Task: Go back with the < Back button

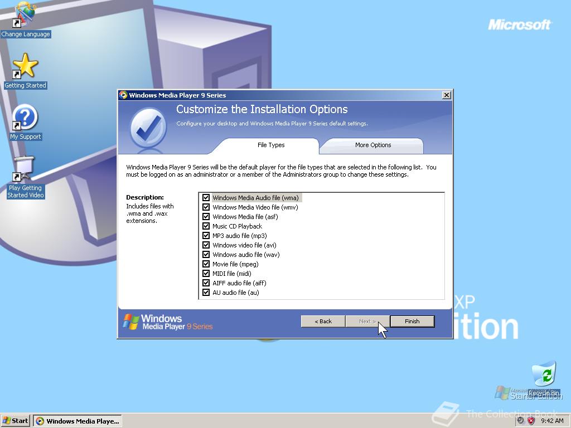Action: [x=323, y=322]
